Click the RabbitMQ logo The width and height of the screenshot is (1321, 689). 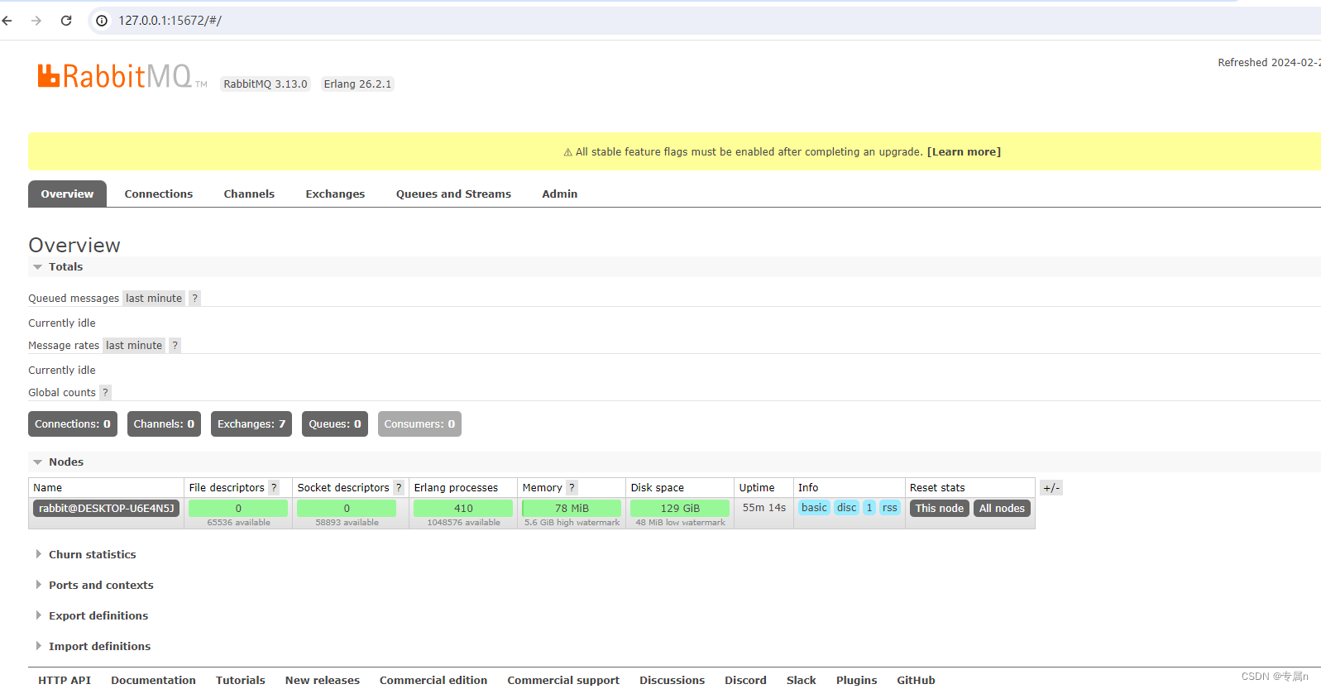coord(122,76)
